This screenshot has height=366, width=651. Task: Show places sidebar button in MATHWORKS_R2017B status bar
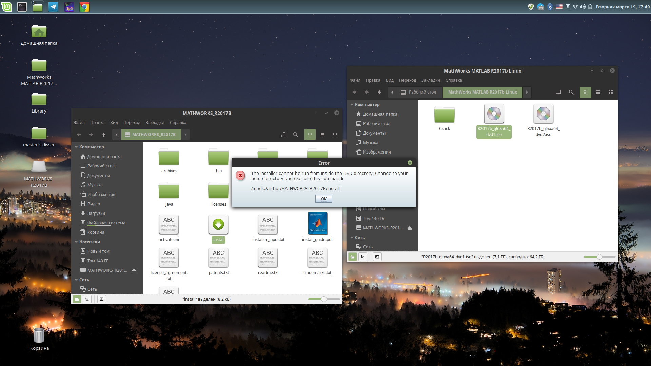tap(77, 299)
